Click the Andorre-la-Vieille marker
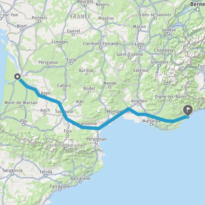Viewport: 205px width, 205px height. click(66, 149)
